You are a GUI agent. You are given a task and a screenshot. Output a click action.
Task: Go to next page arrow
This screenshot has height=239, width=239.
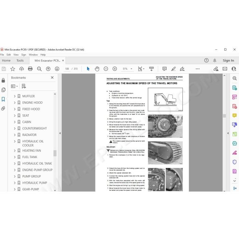coord(57,69)
